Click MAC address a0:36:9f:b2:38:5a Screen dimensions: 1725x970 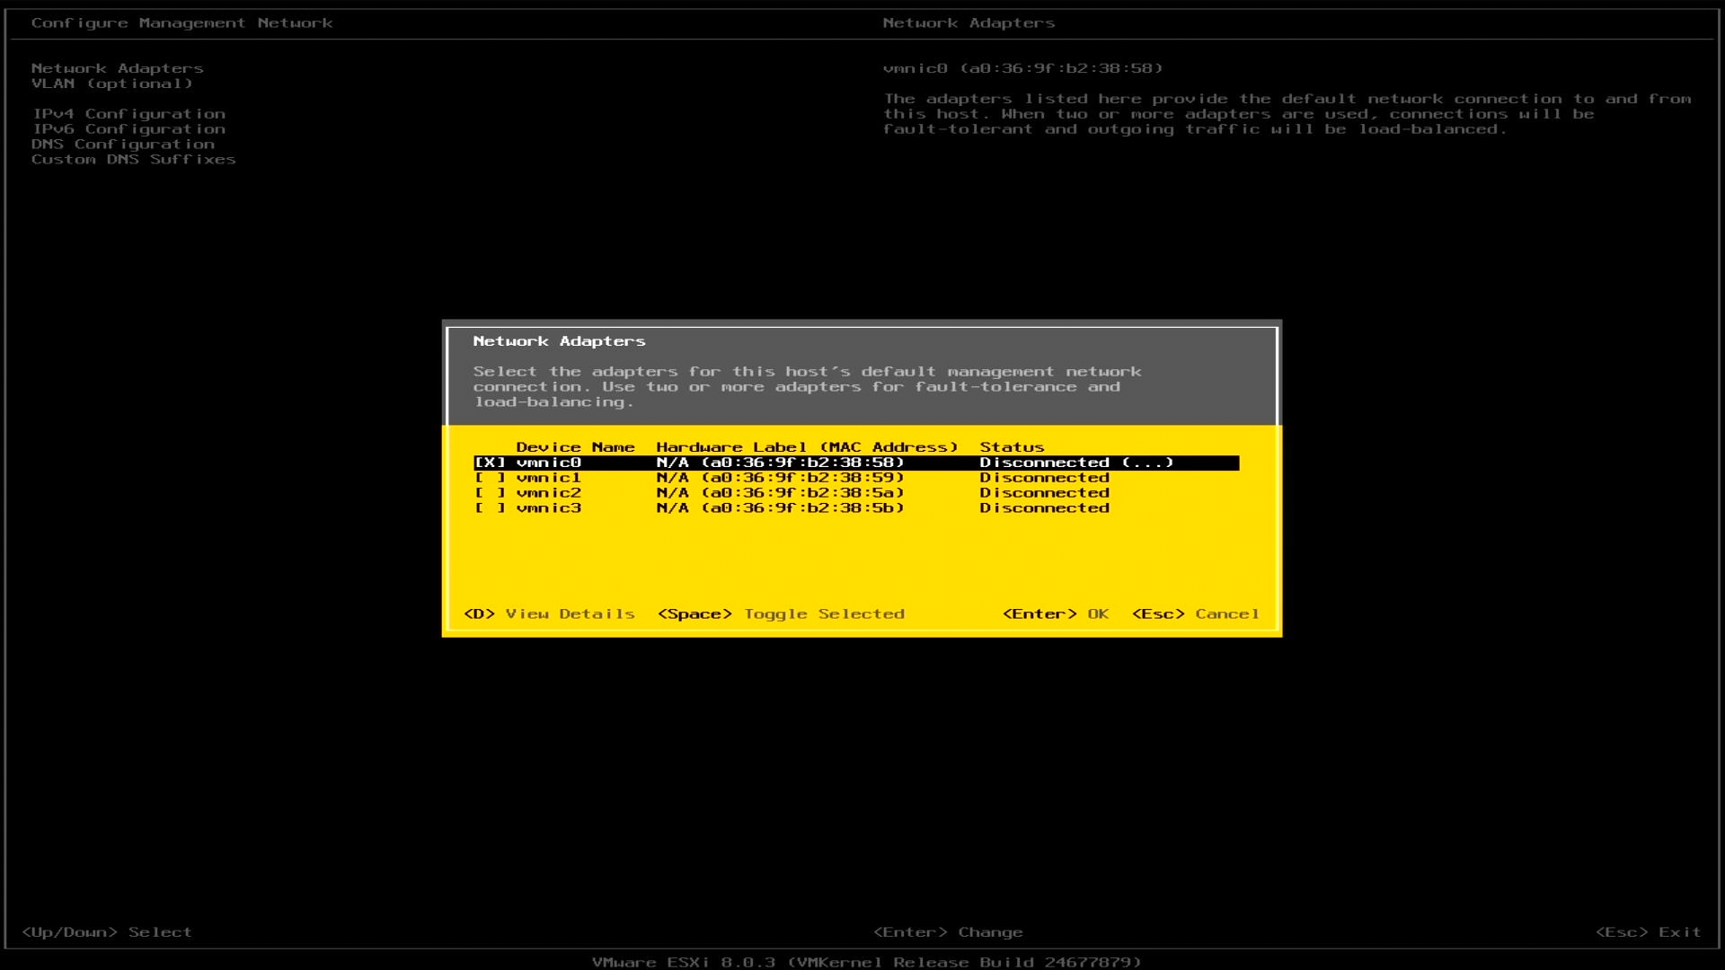[802, 493]
